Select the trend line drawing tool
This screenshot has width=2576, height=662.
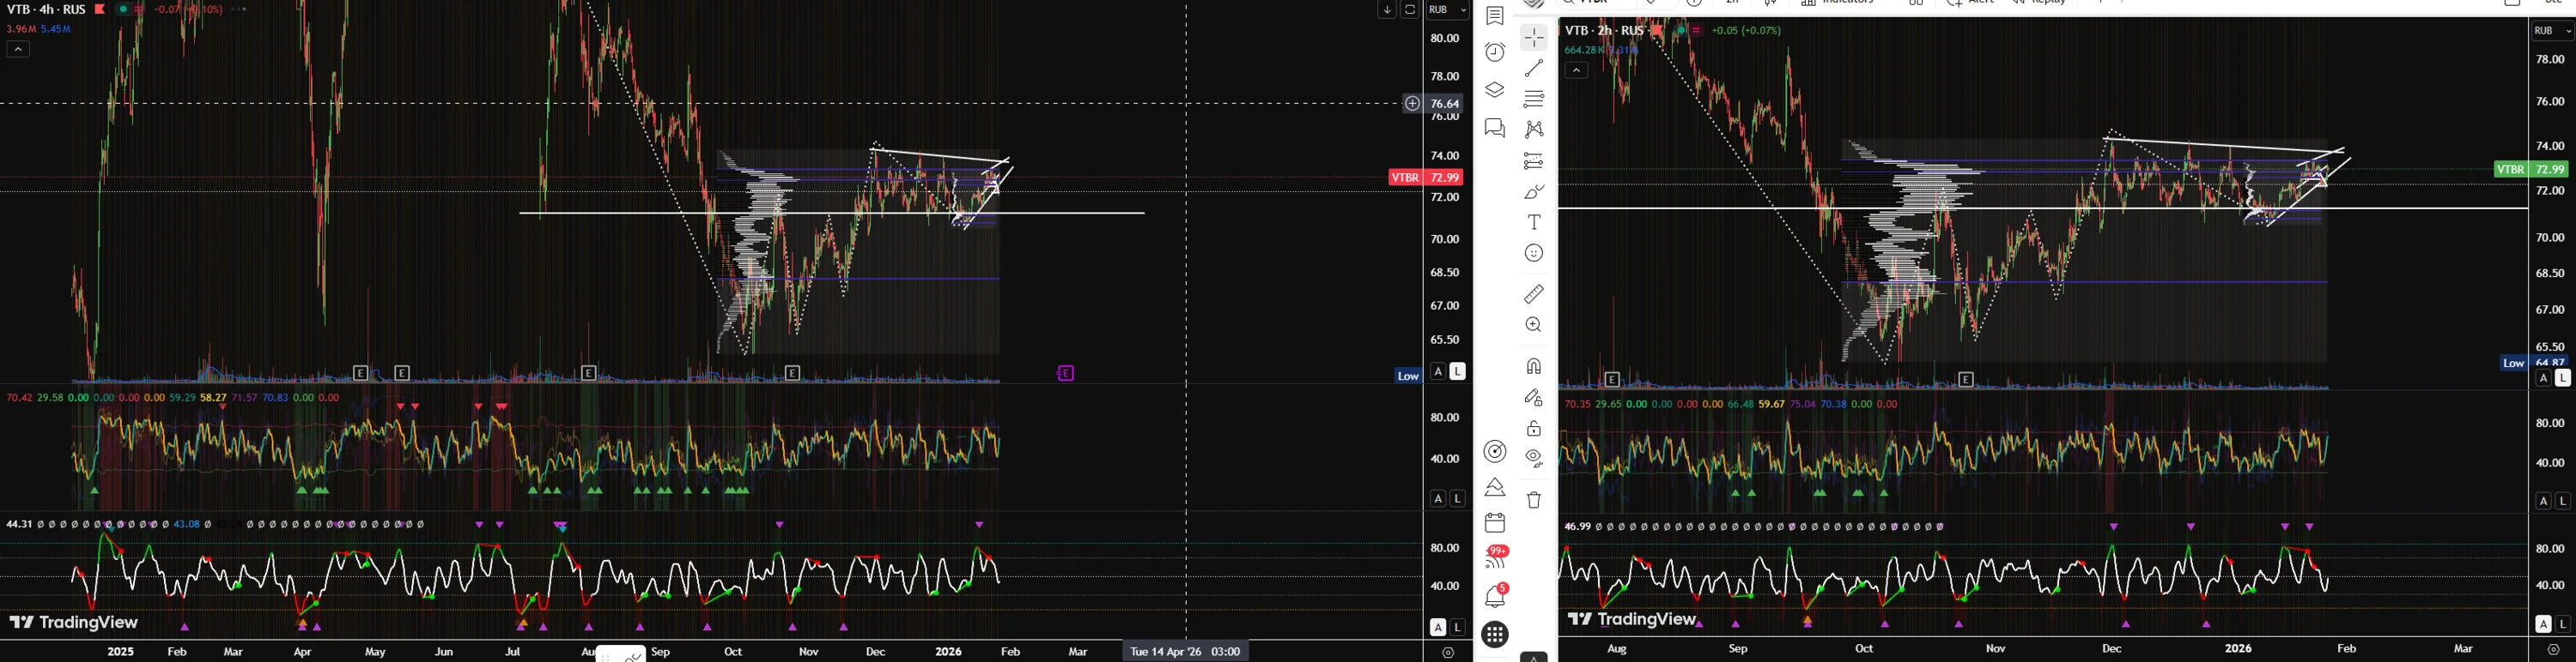(x=1533, y=68)
